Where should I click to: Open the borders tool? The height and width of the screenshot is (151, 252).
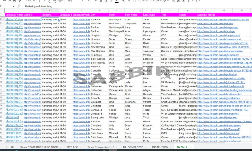click(x=129, y=1)
